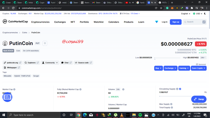Click the Swap floating button

(199, 99)
